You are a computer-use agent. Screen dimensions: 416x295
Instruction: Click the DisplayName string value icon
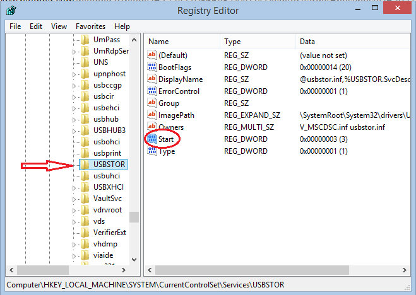click(152, 79)
